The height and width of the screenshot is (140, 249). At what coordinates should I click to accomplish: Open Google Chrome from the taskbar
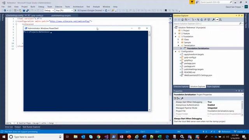[x=98, y=136]
